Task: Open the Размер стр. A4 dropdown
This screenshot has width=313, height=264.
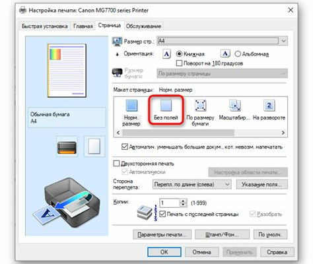Action: tap(223, 41)
